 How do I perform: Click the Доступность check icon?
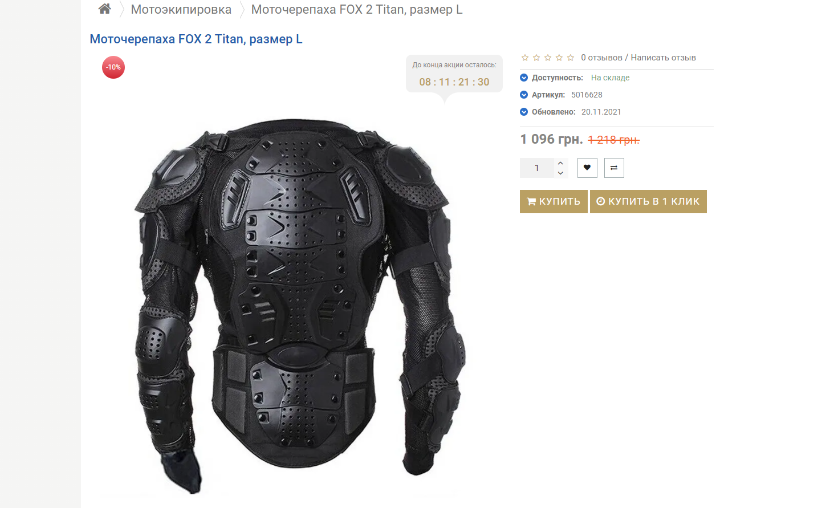point(524,78)
